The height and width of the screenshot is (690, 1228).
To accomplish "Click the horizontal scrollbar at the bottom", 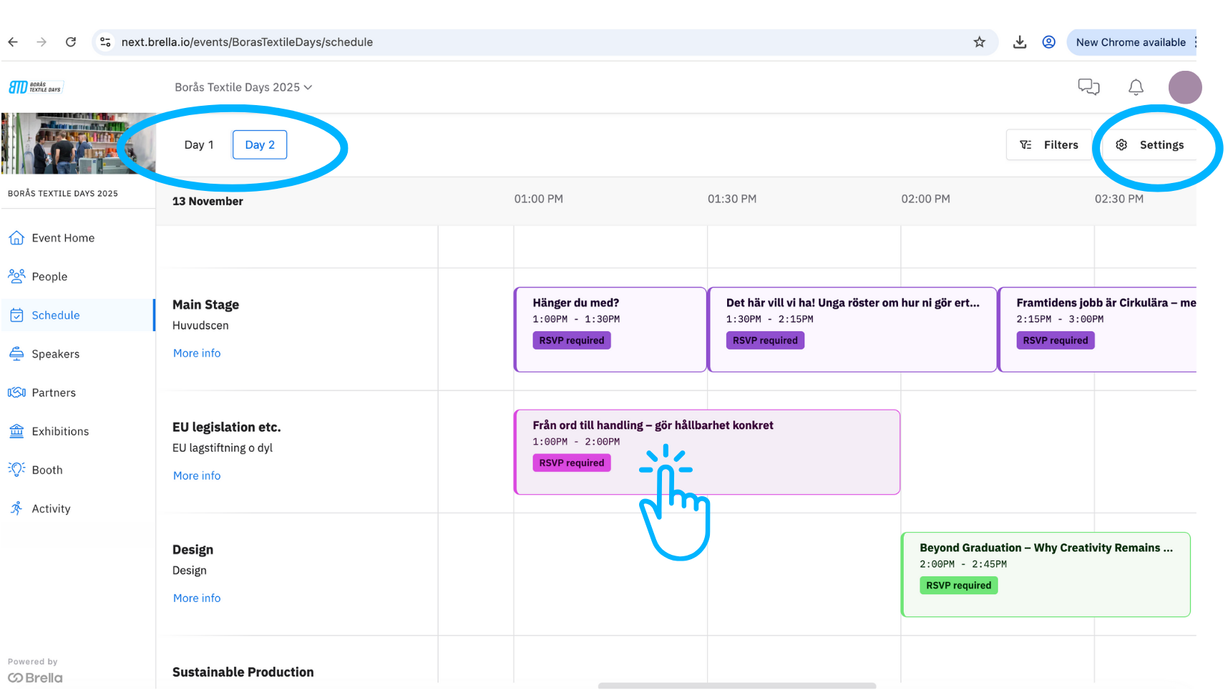I will pos(736,686).
